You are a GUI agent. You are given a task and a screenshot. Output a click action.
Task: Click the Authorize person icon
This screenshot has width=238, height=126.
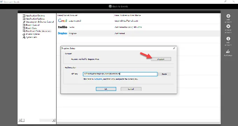[228, 51]
